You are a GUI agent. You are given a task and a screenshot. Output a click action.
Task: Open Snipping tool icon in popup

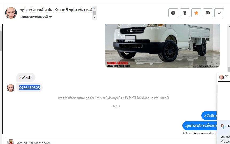pos(223,126)
